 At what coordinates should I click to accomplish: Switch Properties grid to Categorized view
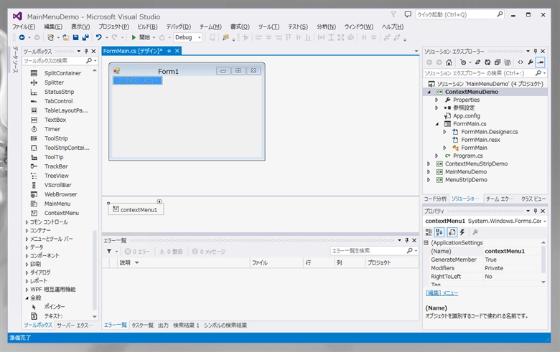[x=429, y=232]
